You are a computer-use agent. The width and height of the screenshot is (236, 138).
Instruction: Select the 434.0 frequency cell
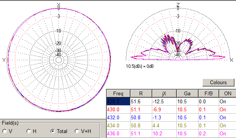pos(118,125)
